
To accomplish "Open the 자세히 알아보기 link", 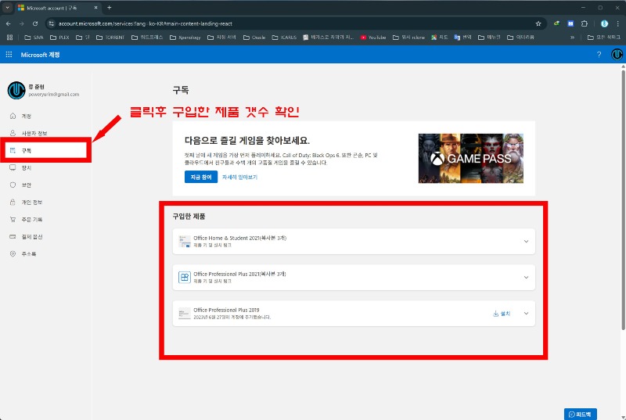I will point(240,177).
